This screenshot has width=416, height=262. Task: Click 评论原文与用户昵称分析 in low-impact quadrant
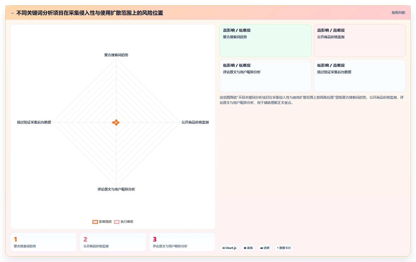tap(242, 72)
